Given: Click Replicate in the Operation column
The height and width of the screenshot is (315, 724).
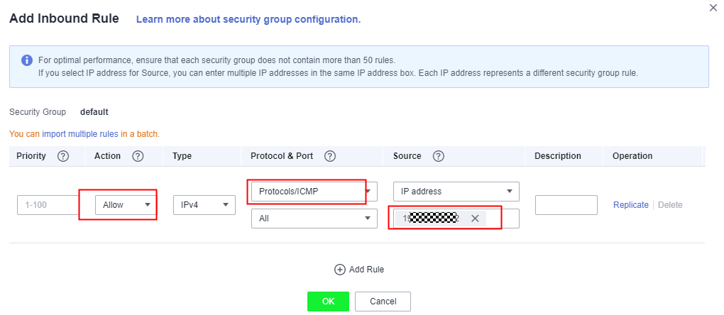Looking at the screenshot, I should 631,205.
